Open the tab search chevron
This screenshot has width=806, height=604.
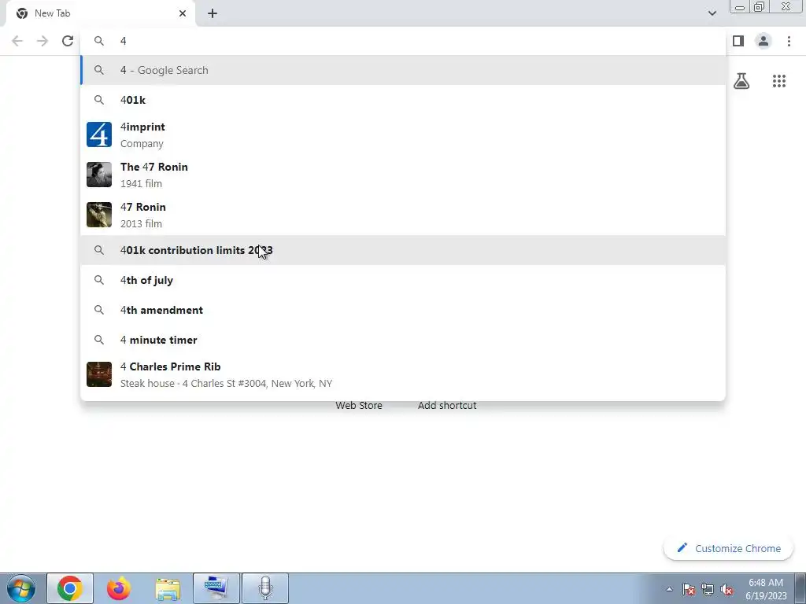click(x=712, y=13)
